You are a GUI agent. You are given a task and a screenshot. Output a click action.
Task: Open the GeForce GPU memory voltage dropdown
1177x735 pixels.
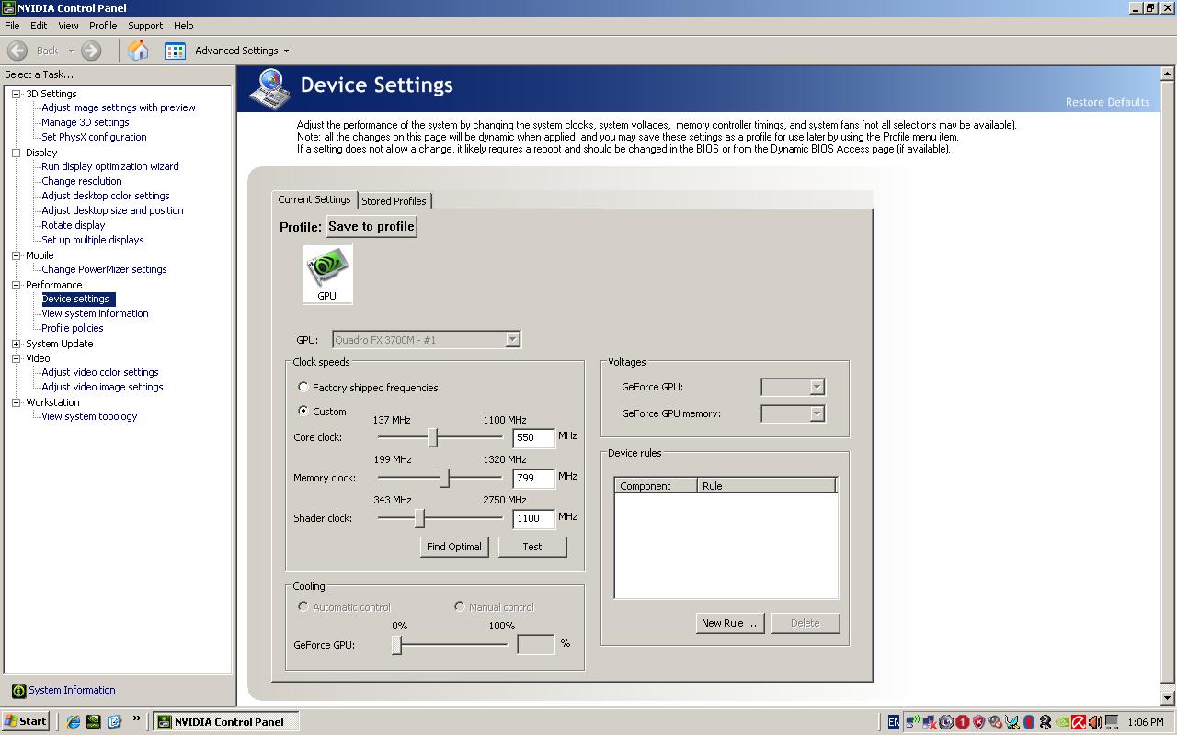[817, 414]
